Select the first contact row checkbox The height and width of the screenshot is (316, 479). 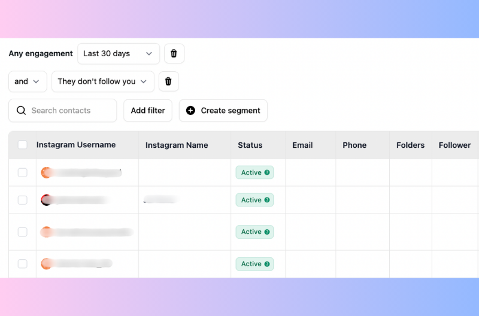(22, 172)
